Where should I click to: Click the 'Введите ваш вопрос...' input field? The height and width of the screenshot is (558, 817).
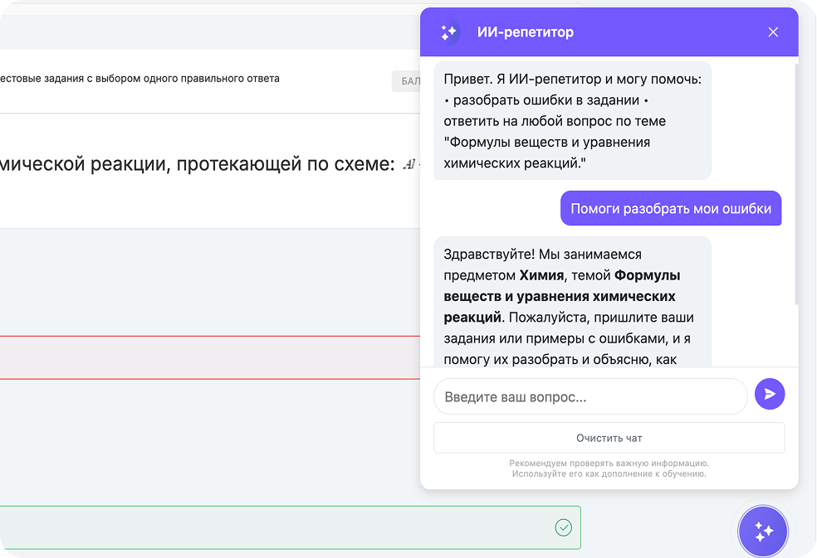(x=590, y=396)
